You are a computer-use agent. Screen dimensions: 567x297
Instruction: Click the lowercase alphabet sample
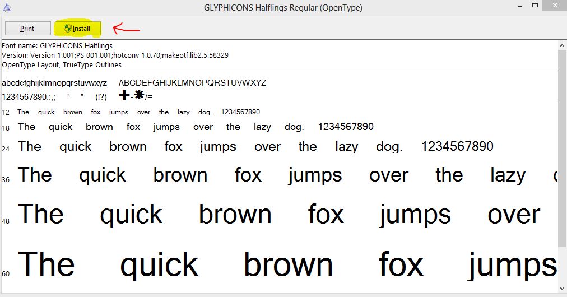pyautogui.click(x=54, y=83)
